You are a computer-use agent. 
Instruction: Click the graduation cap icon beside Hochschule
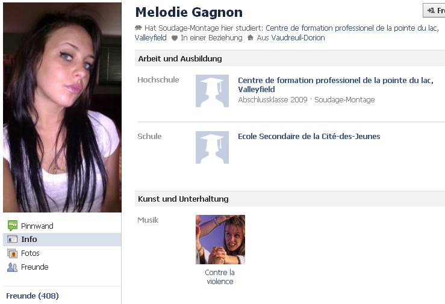(212, 91)
